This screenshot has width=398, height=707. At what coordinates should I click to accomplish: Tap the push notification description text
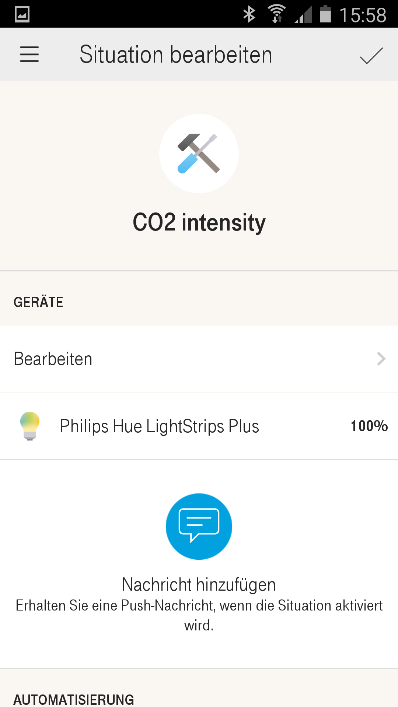pyautogui.click(x=199, y=615)
